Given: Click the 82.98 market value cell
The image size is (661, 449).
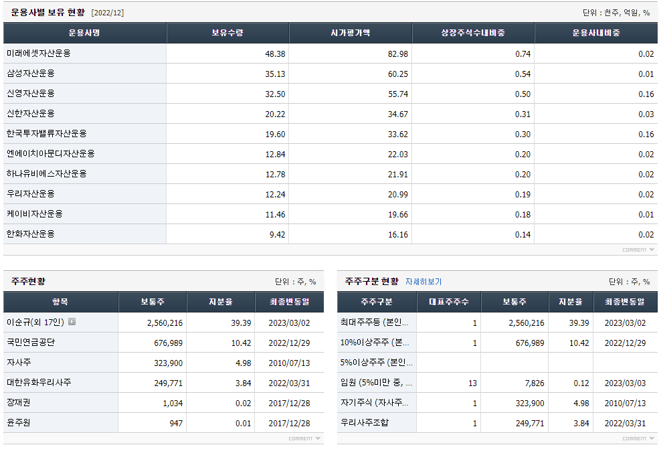Looking at the screenshot, I should (398, 54).
